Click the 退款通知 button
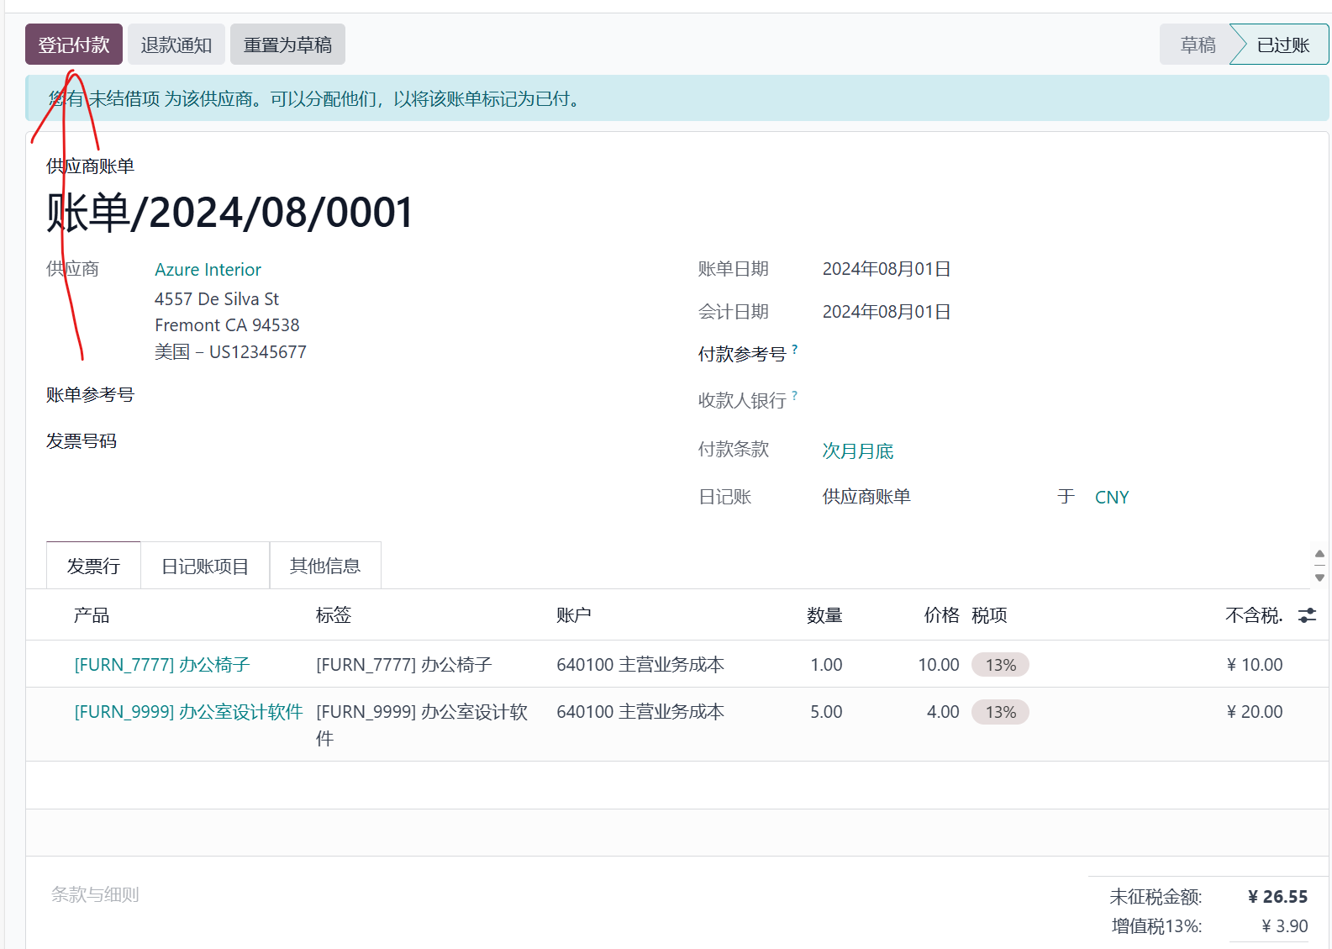Image resolution: width=1332 pixels, height=949 pixels. [176, 45]
